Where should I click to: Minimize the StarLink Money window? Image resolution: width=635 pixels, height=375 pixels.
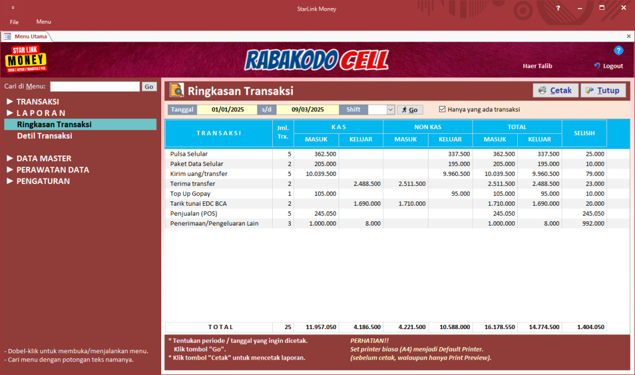[580, 8]
